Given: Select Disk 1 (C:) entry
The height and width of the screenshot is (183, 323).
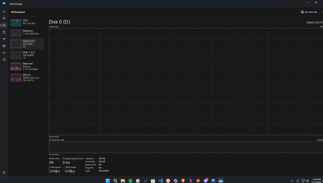Looking at the screenshot, I should [x=26, y=55].
